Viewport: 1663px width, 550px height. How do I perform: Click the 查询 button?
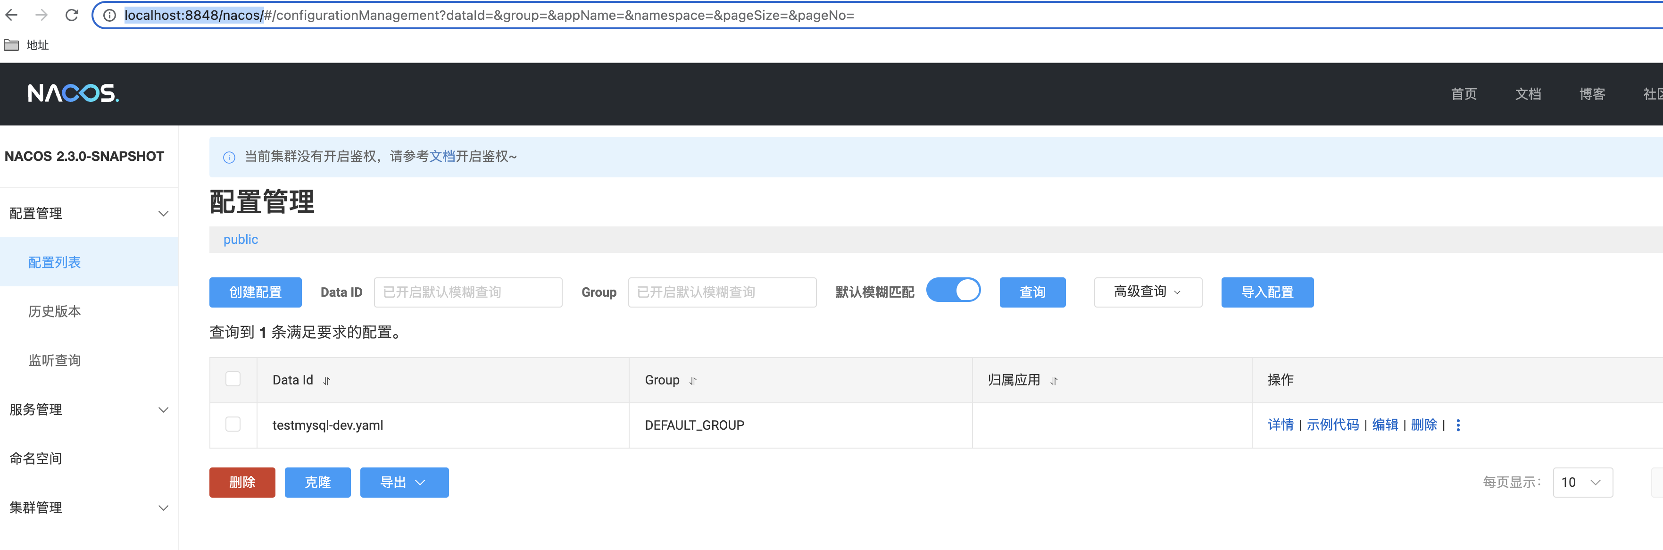(x=1032, y=292)
